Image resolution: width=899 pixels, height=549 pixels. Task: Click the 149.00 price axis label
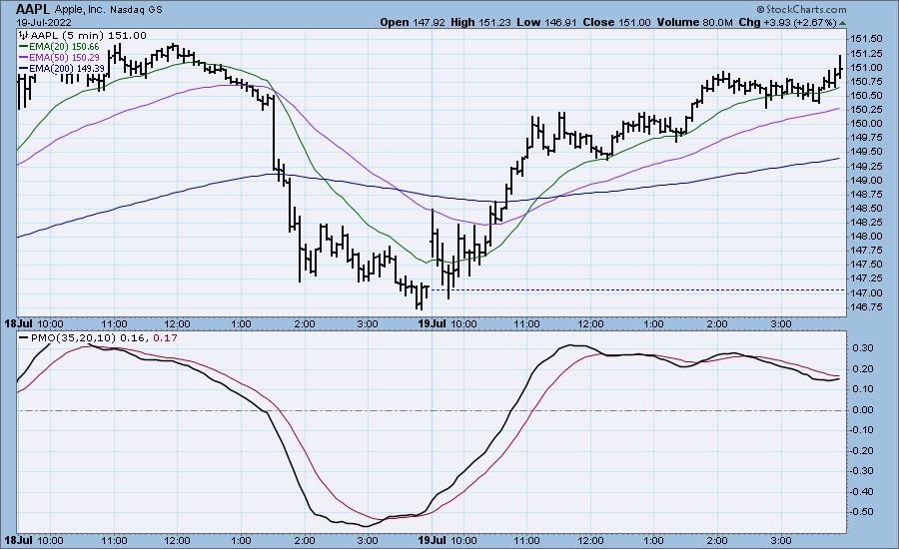click(866, 180)
